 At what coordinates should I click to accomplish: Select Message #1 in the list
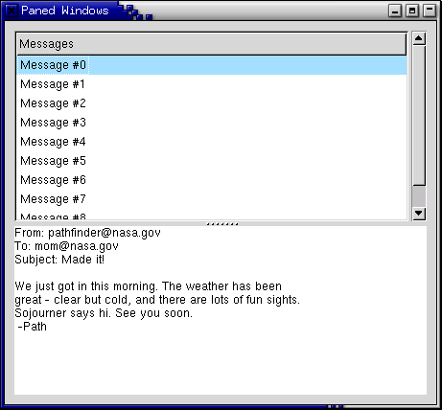[212, 84]
